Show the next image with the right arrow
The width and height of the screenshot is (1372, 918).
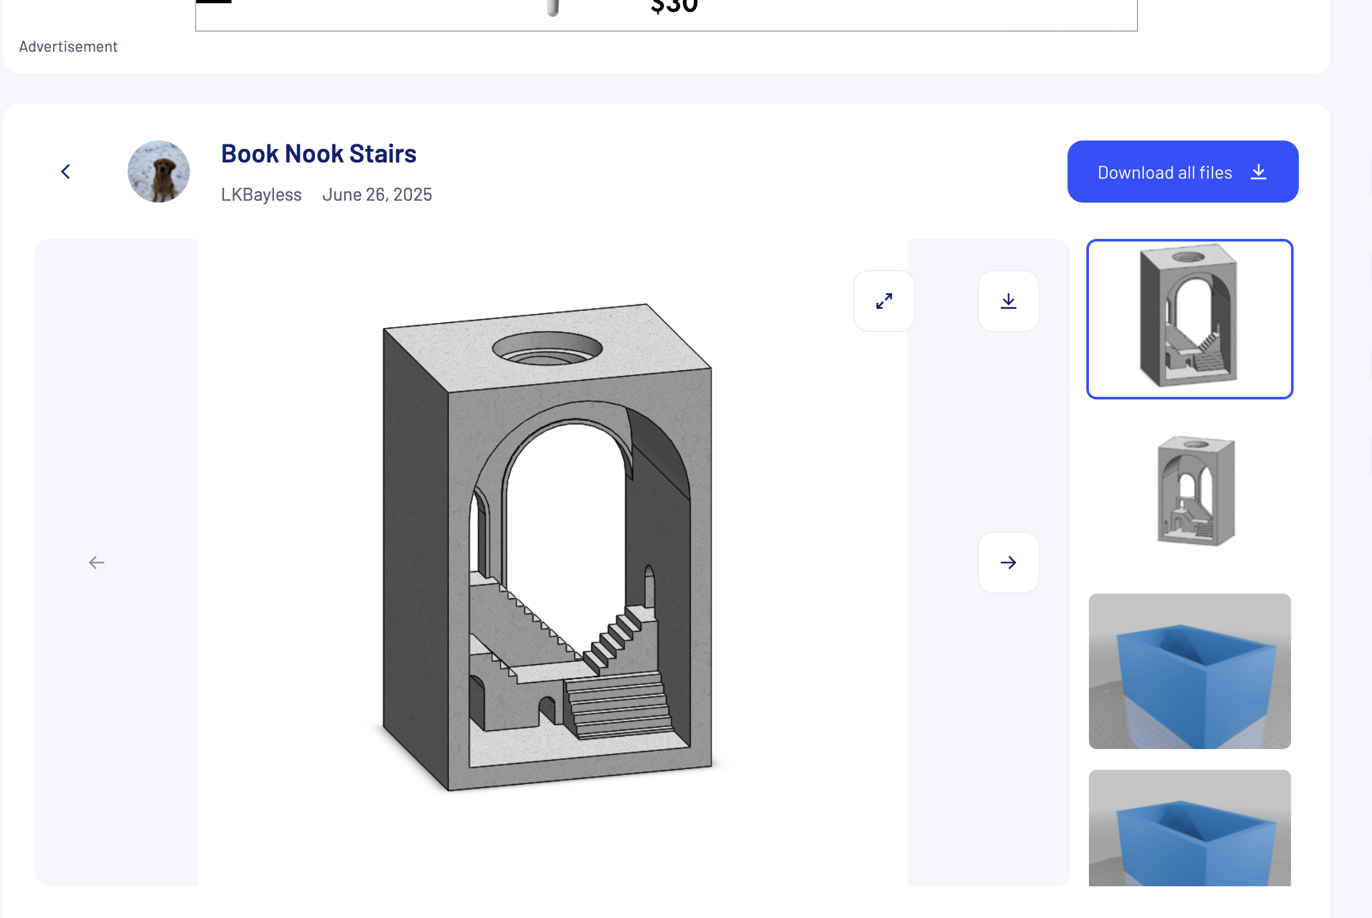pyautogui.click(x=1008, y=563)
